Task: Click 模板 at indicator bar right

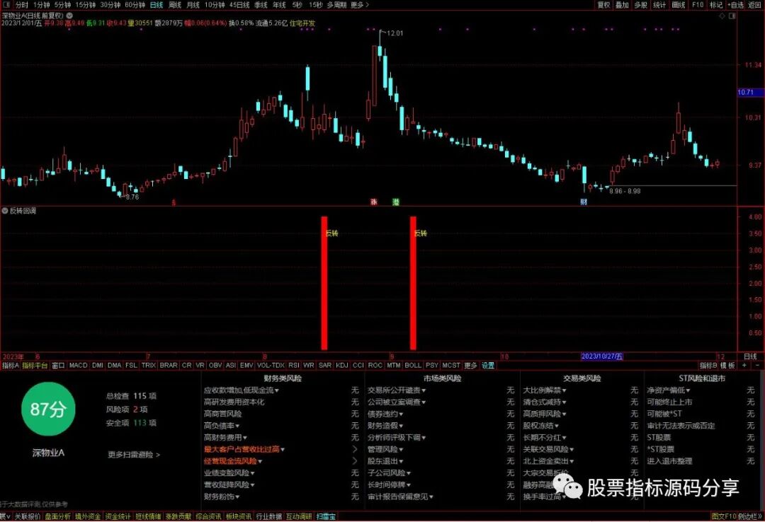Action: (x=727, y=365)
